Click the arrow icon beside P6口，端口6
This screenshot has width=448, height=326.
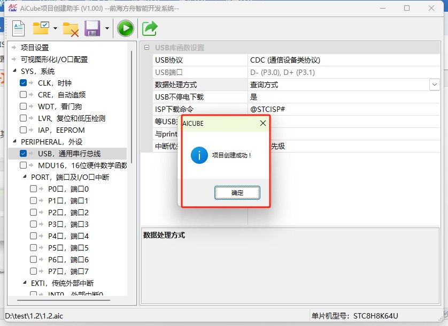tap(41, 259)
